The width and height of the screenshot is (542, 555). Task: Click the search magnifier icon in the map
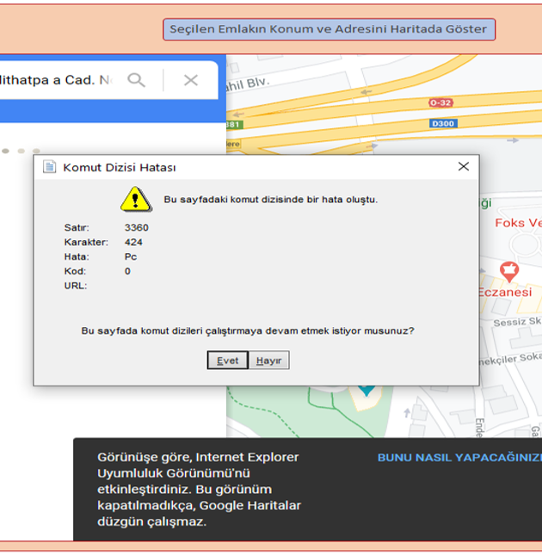tap(136, 80)
